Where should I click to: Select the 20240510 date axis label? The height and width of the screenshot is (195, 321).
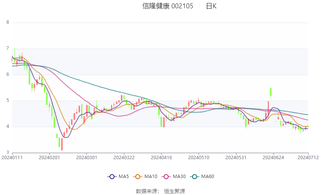click(x=199, y=158)
